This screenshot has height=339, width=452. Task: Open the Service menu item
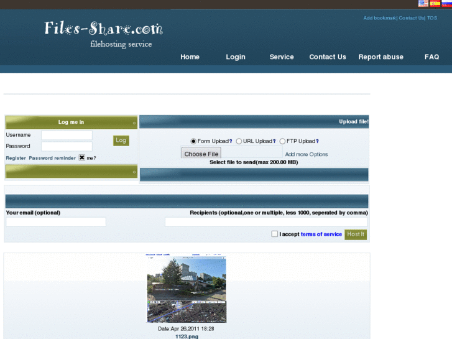pos(282,57)
